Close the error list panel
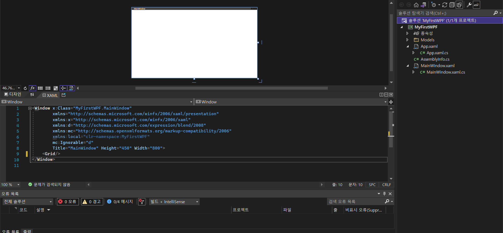 coord(390,194)
